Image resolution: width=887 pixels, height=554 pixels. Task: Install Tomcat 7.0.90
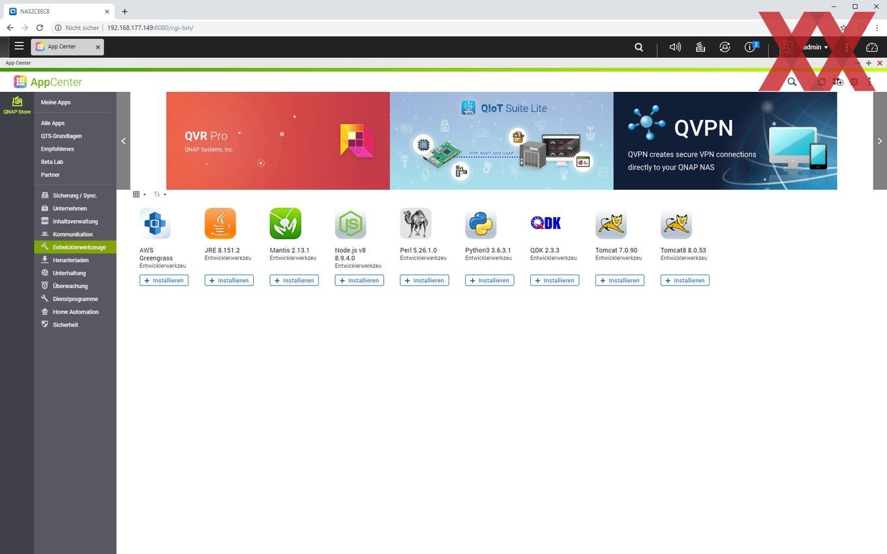[620, 280]
